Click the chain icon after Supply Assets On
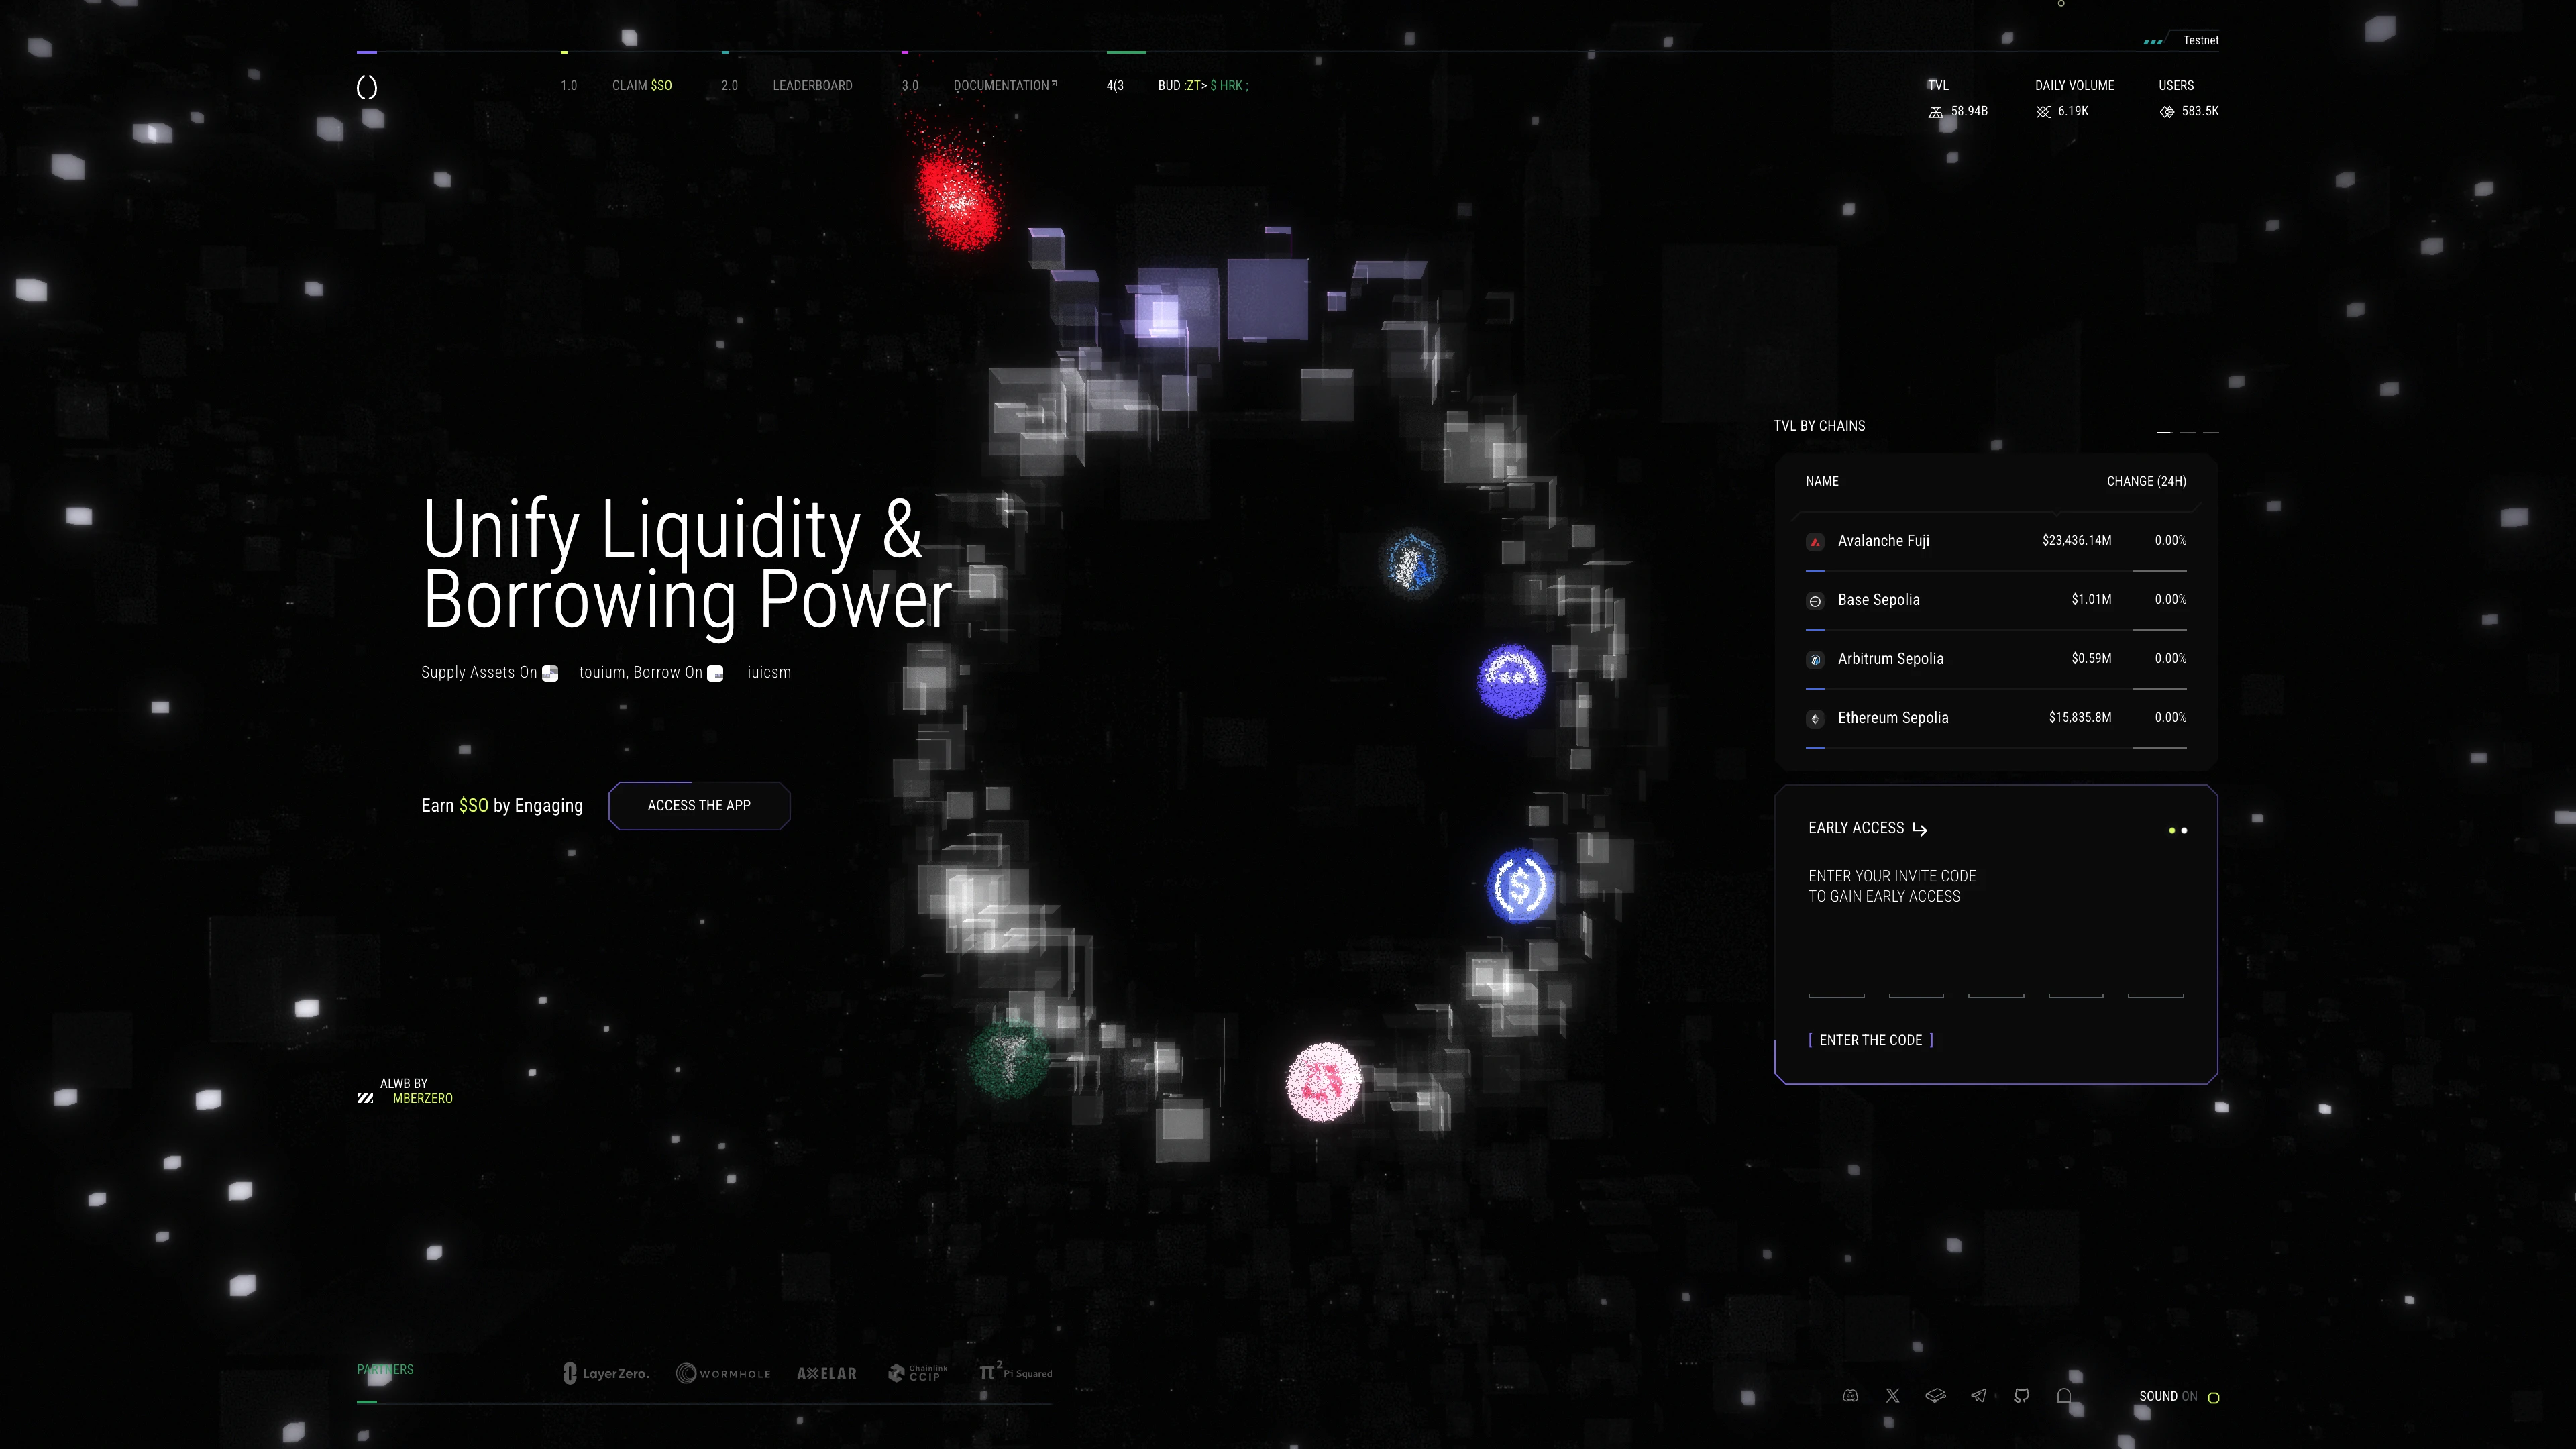 [x=550, y=674]
